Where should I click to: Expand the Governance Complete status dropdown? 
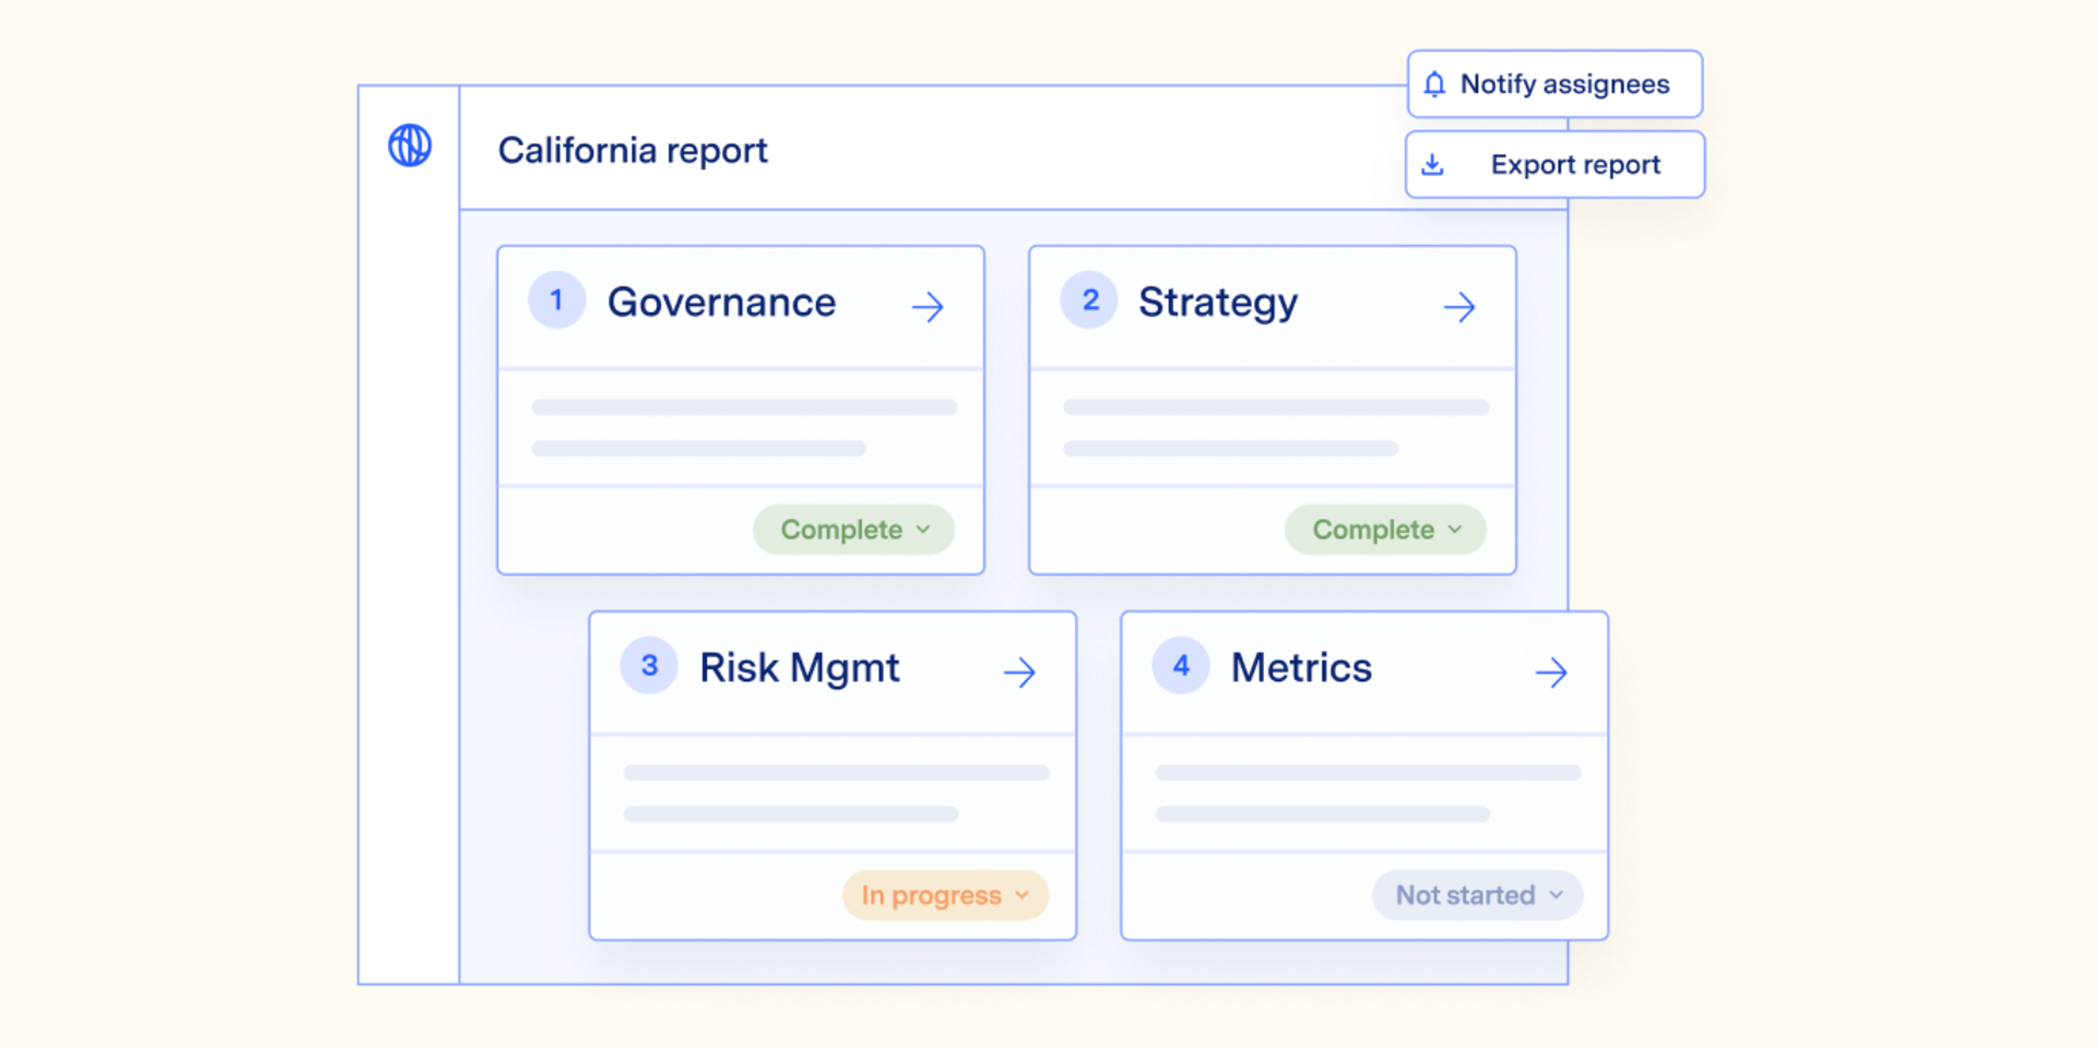[854, 529]
